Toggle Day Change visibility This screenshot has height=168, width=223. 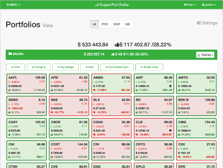coord(65,67)
